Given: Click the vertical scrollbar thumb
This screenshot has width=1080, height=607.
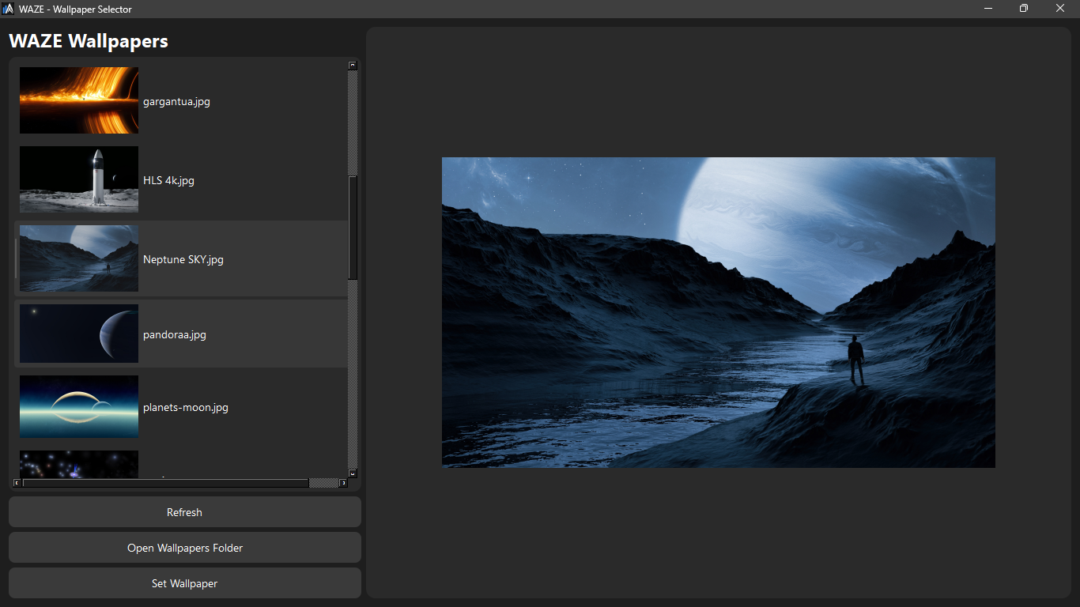Looking at the screenshot, I should tap(353, 227).
